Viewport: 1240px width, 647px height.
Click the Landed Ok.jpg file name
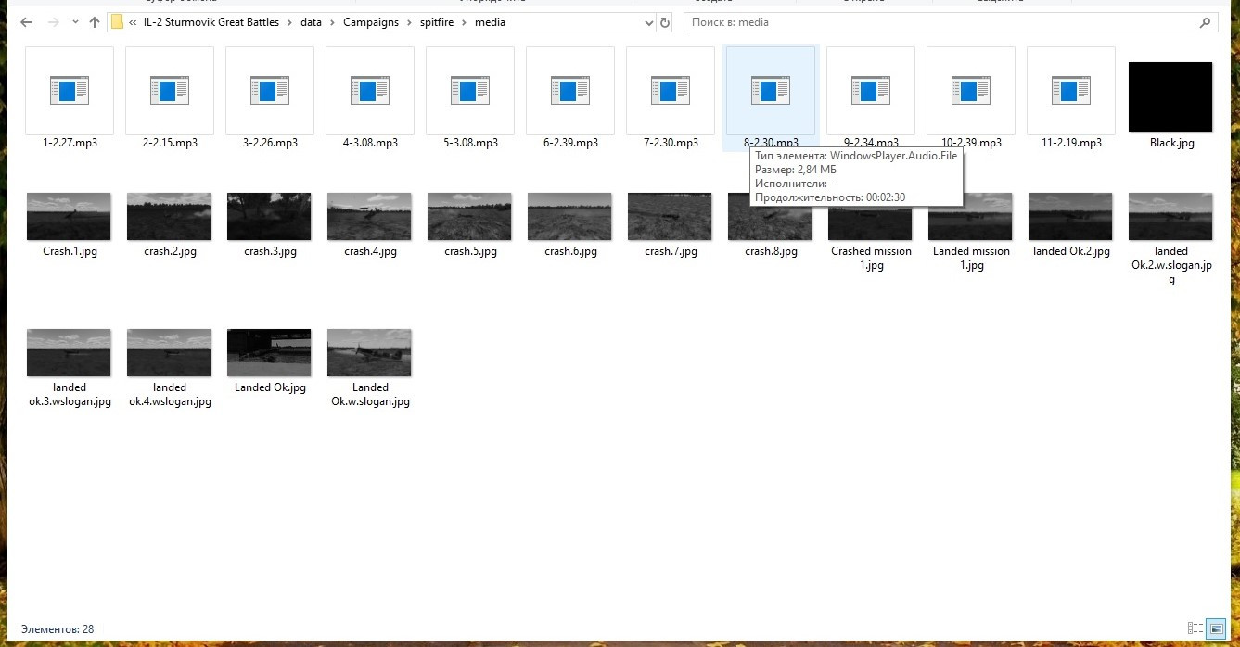[x=270, y=387]
